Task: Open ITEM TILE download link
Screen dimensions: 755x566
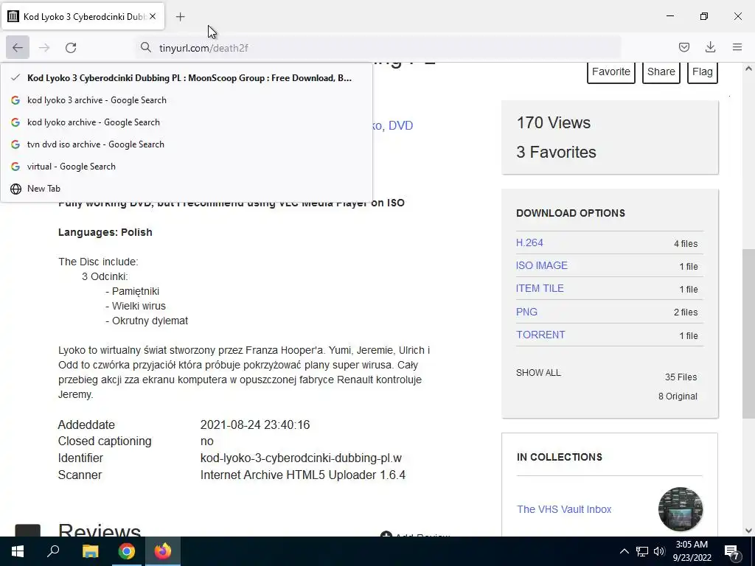Action: coord(540,288)
